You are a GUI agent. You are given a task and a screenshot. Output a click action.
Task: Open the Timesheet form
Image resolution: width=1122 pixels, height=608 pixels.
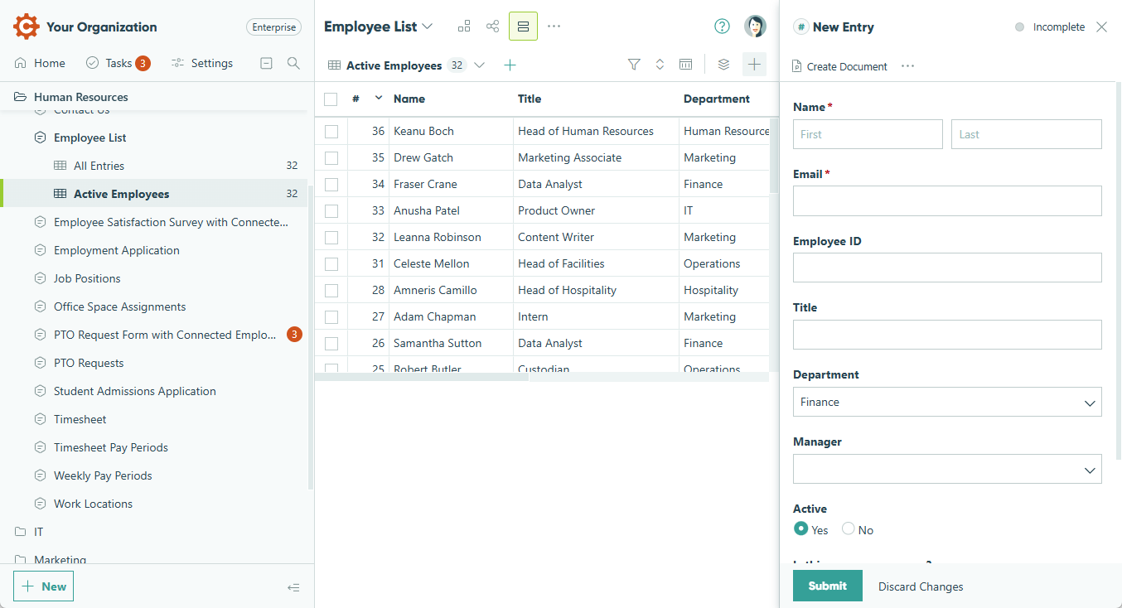click(x=80, y=419)
